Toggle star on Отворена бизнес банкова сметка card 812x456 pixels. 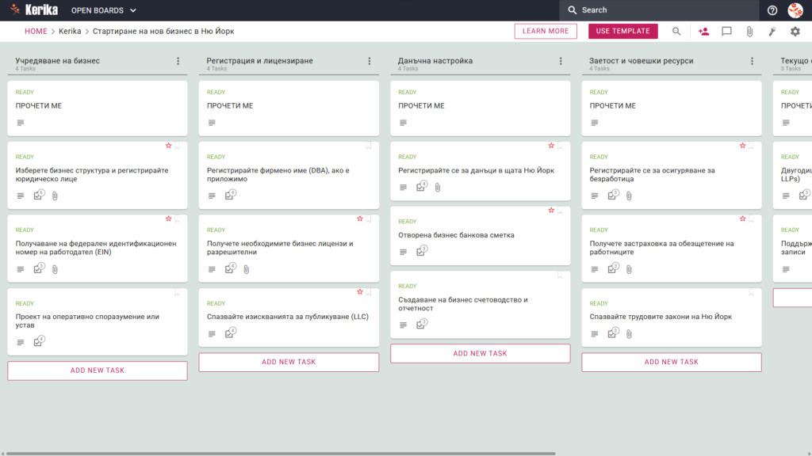point(551,211)
